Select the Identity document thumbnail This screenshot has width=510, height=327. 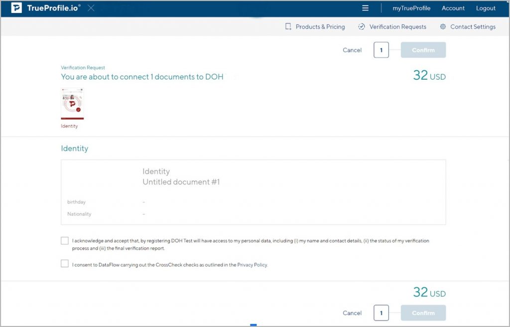72,104
